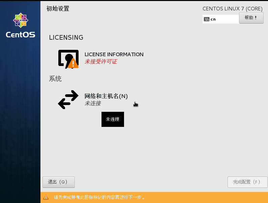Open 网络和主机名(N) settings
268x203 pixels.
(106, 96)
